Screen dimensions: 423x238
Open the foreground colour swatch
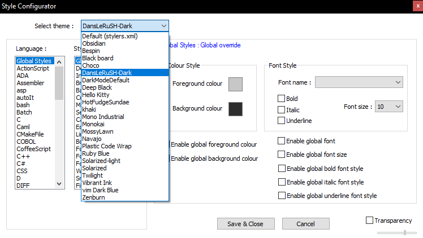(235, 84)
